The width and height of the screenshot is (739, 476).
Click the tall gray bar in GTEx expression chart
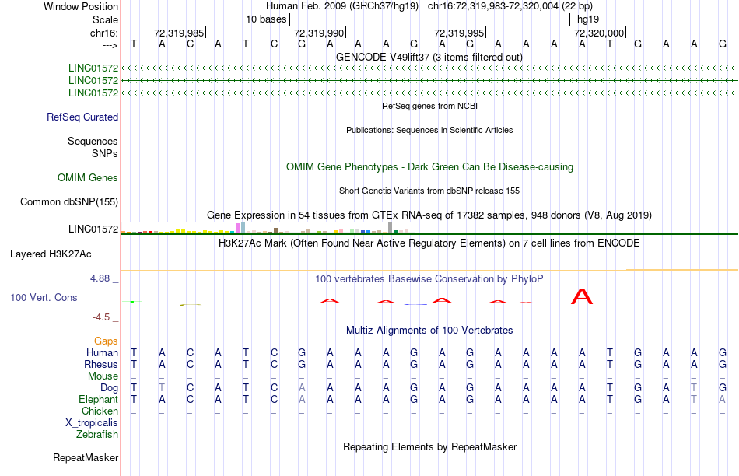pos(391,227)
